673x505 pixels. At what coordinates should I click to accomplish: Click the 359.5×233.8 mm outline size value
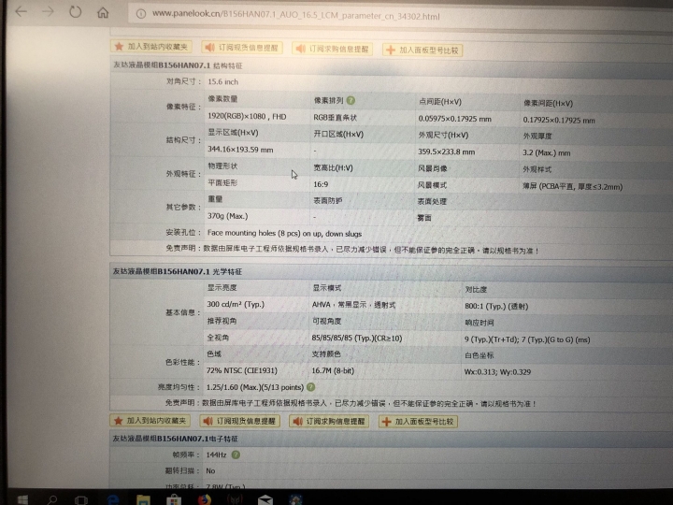click(447, 152)
